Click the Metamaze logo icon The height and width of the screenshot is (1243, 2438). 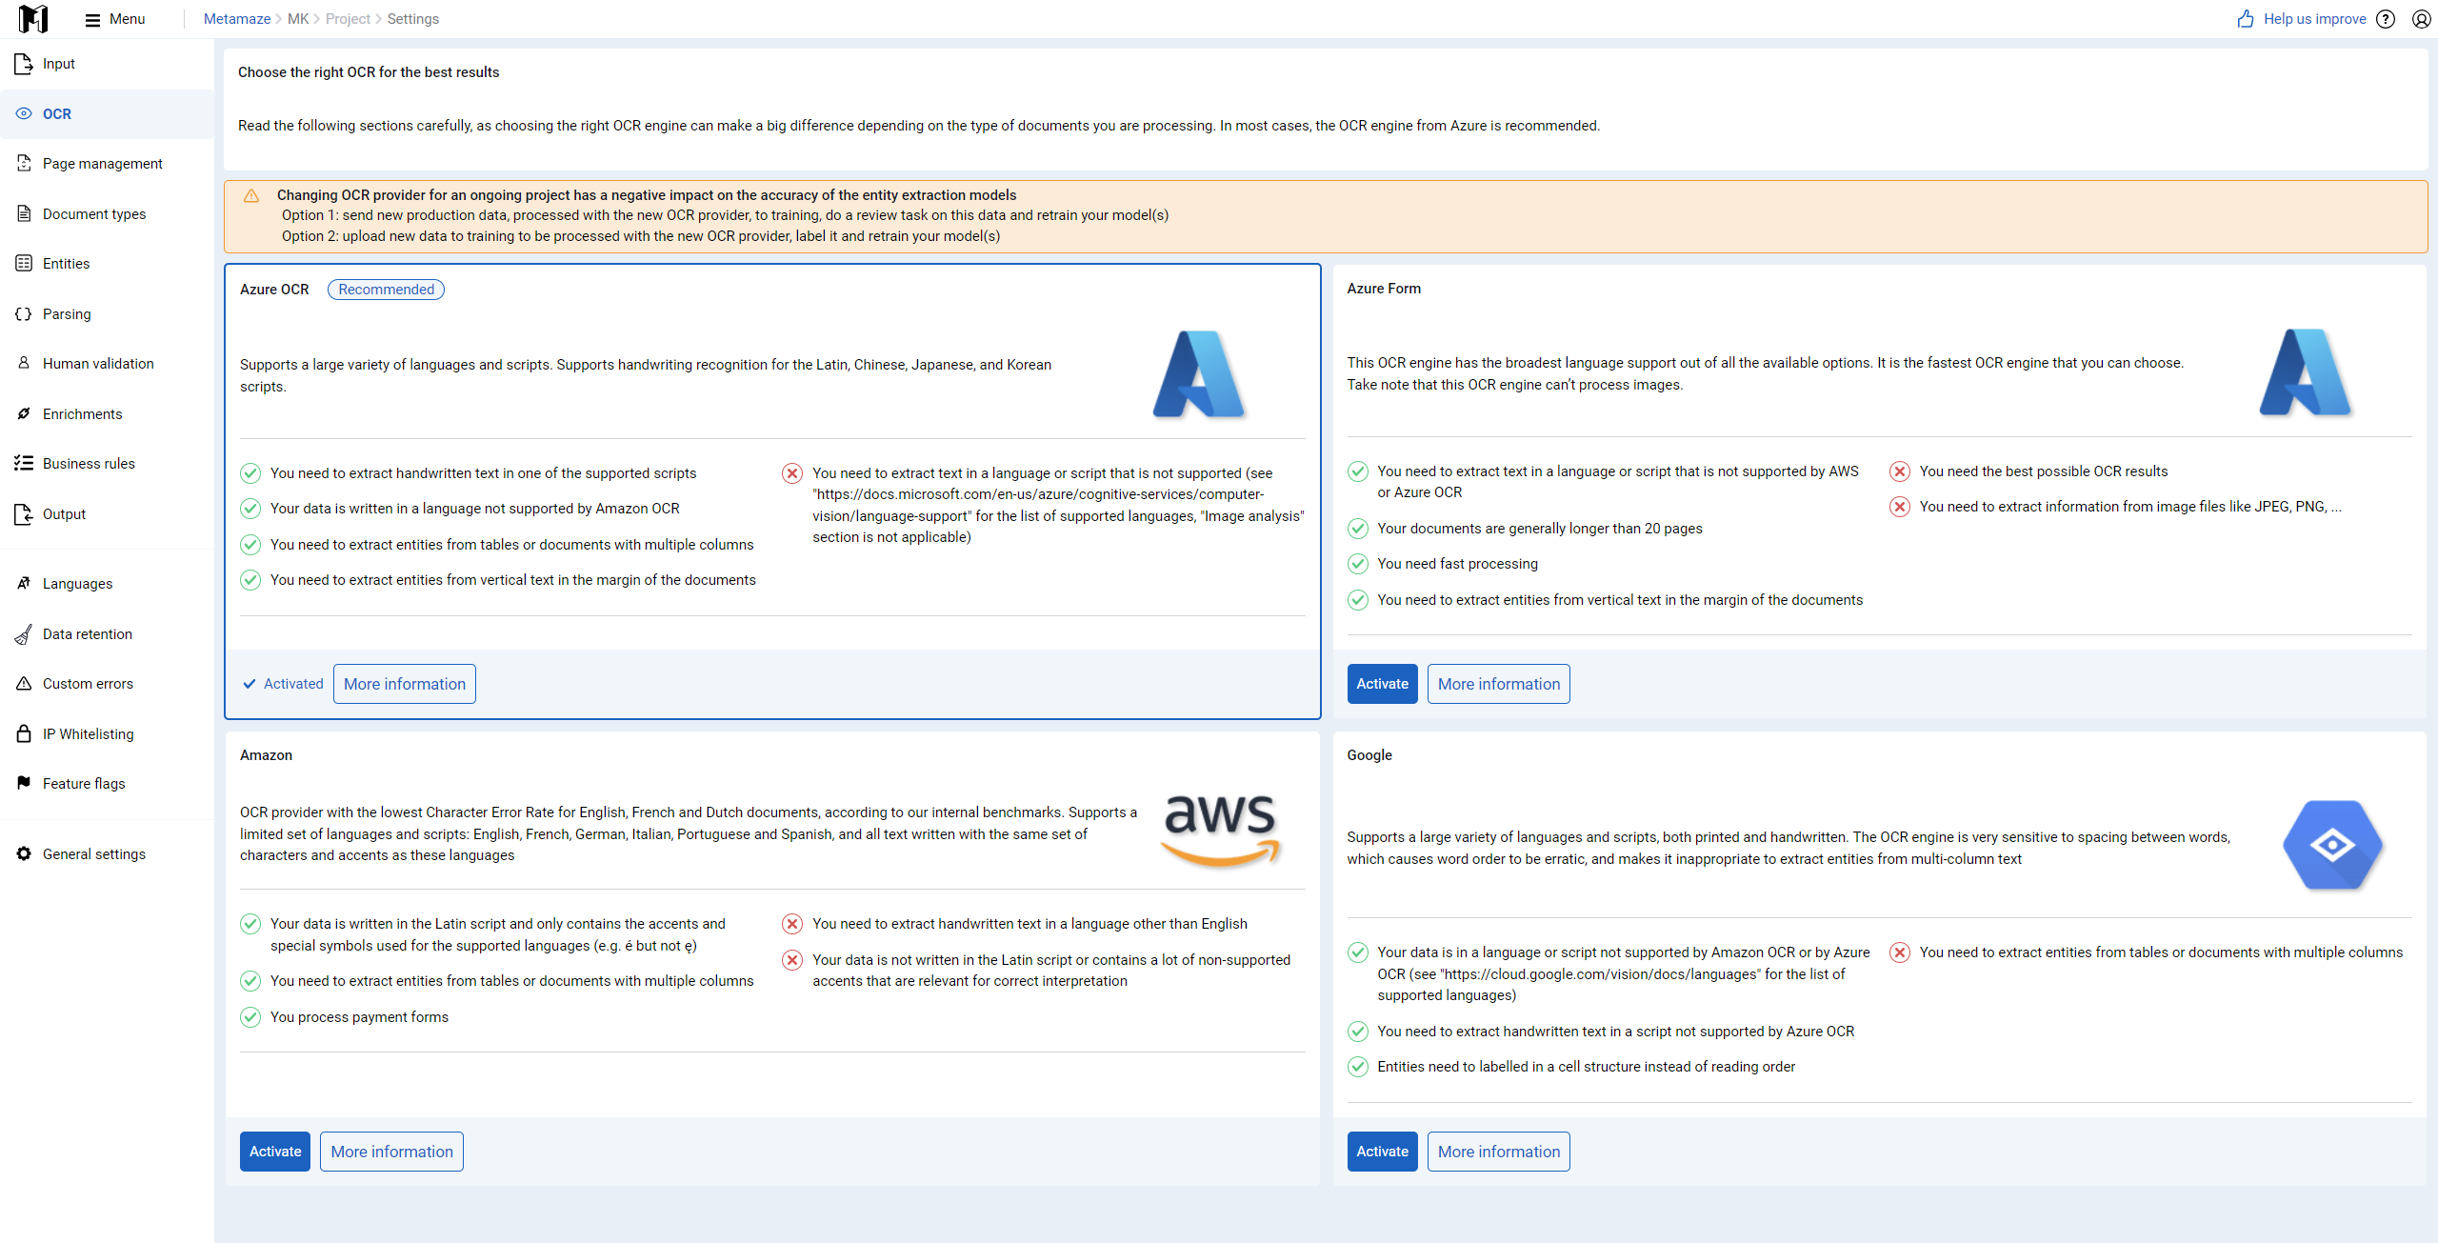33,18
